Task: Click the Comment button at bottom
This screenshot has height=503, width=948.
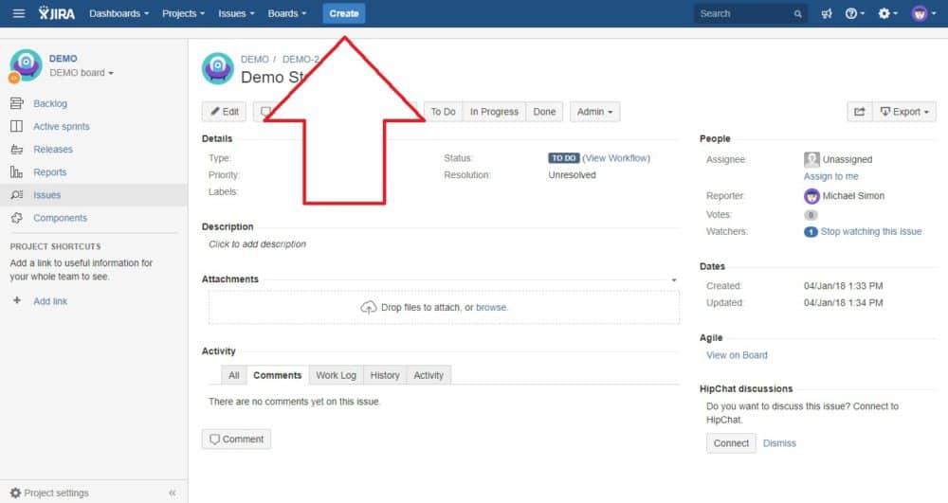Action: (236, 439)
